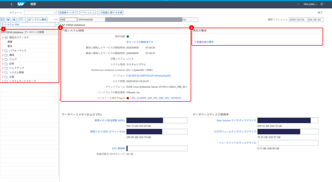The image size is (332, 182).
Task: Click the green 操作状態 status indicator
Action: tap(128, 36)
